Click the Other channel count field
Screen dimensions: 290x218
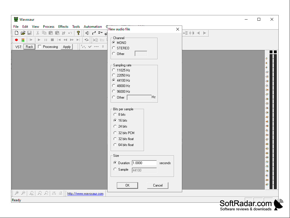[141, 54]
